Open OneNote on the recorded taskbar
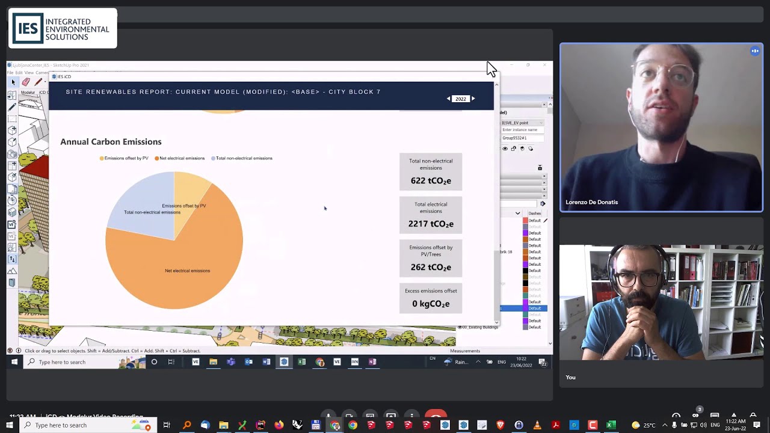 click(x=372, y=362)
